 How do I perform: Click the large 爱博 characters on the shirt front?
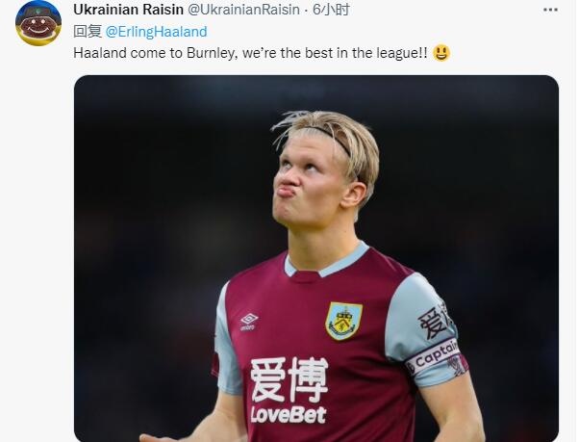click(289, 380)
